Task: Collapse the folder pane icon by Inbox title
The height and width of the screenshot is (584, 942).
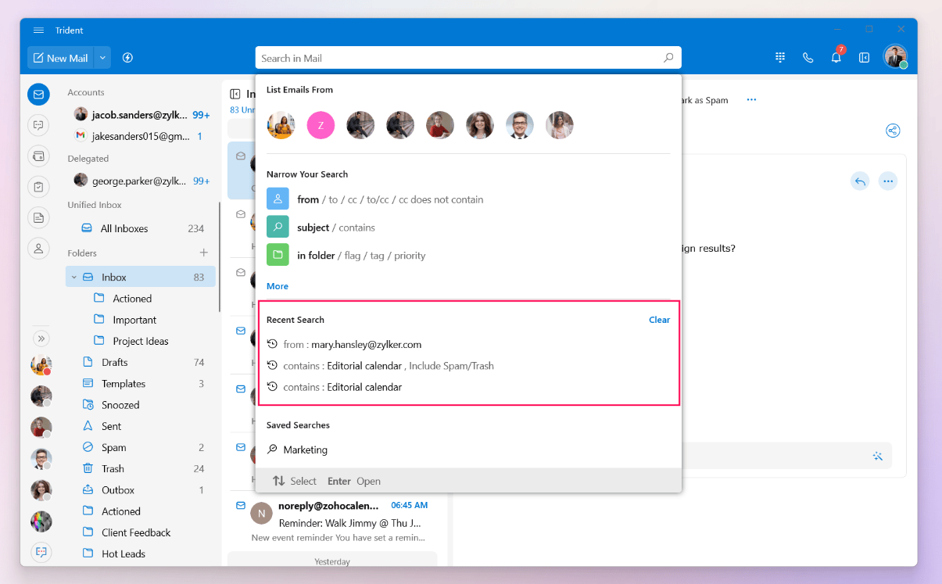Action: point(235,94)
